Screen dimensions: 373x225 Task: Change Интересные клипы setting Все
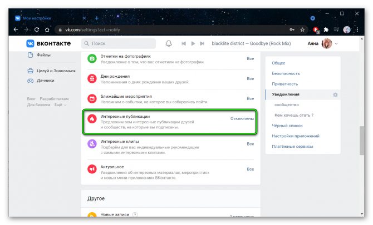click(x=251, y=144)
